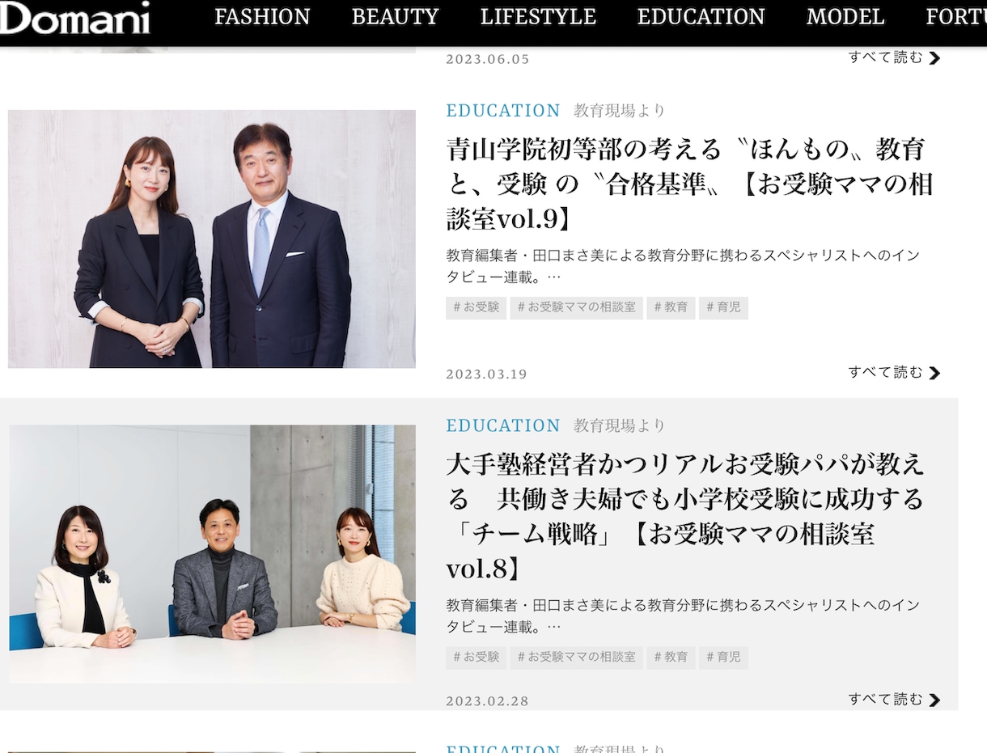This screenshot has width=987, height=753.
Task: Open the BEAUTY menu
Action: tap(395, 17)
